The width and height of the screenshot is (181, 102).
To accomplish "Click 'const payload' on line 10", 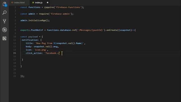I will (x=29, y=37).
